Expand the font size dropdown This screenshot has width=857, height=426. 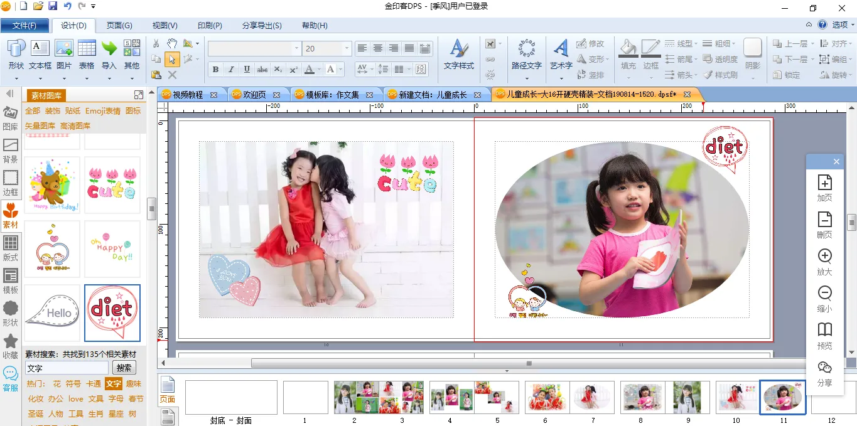tap(347, 48)
